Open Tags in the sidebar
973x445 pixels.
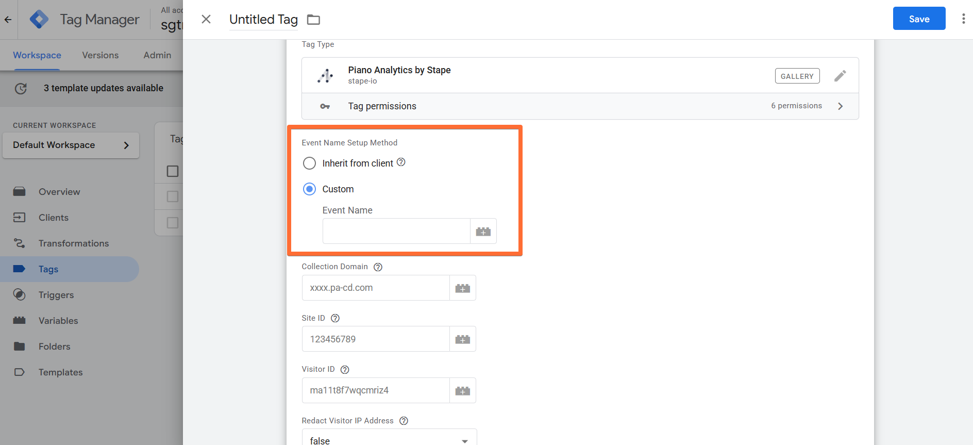click(x=70, y=269)
